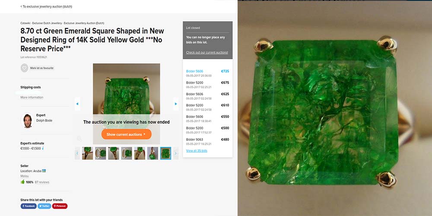Open the seller's 87 reviews

pos(42,182)
